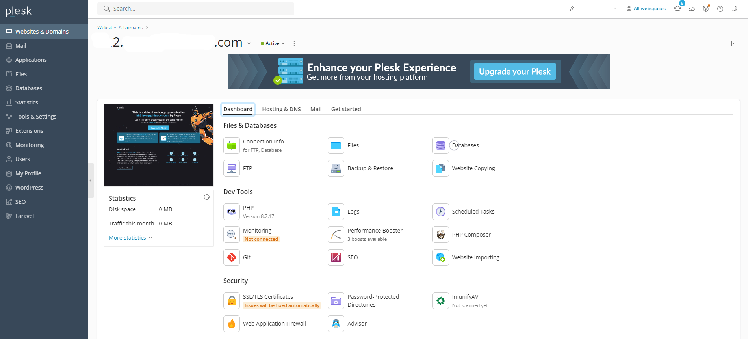Click Issues will be fixed automatically label
748x339 pixels.
[282, 305]
